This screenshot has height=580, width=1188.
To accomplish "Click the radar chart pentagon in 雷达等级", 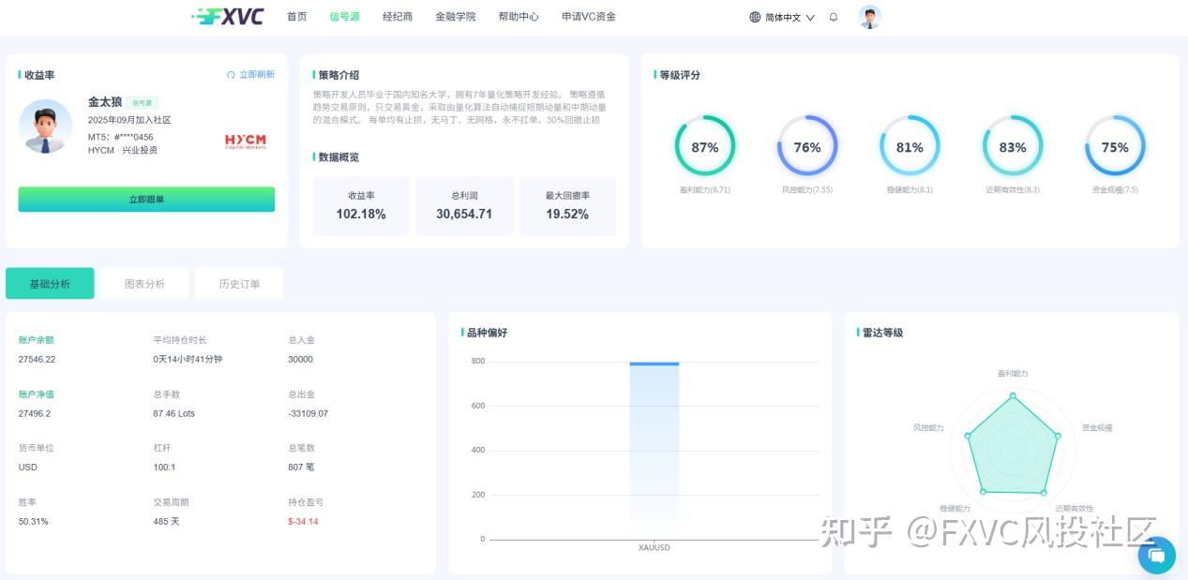I will click(x=1013, y=447).
